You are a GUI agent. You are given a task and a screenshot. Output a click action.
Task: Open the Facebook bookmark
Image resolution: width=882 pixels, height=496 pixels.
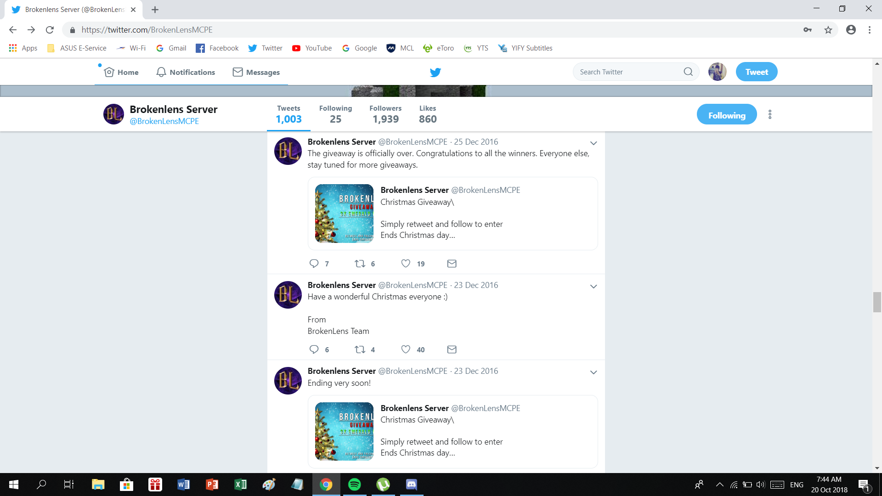point(217,48)
